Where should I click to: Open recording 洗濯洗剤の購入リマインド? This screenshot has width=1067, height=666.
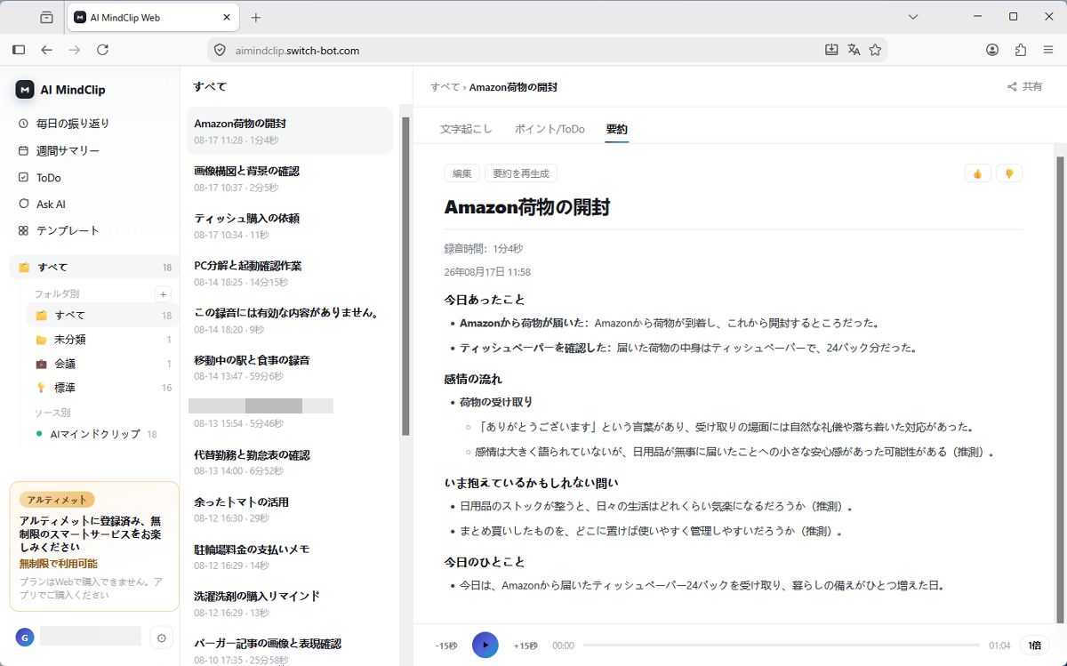290,603
